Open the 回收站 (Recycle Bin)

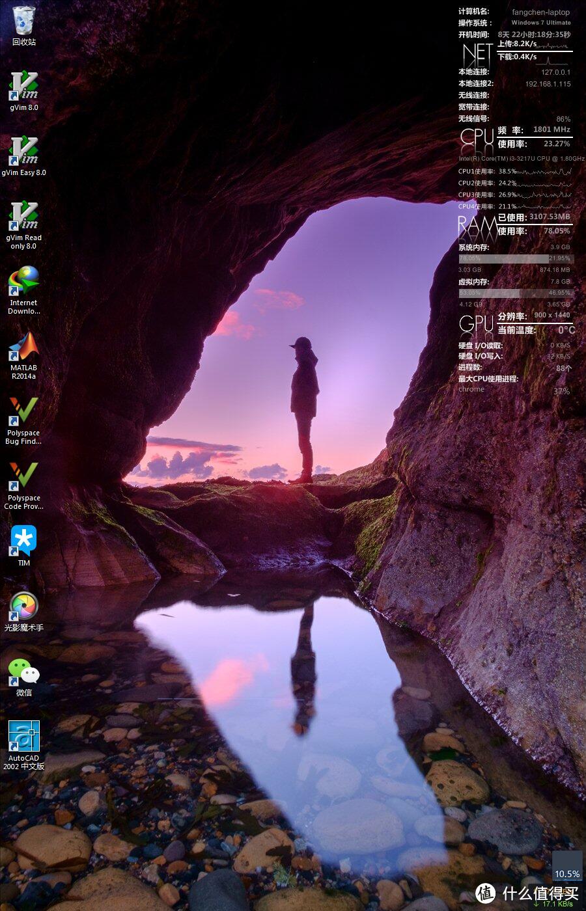pyautogui.click(x=24, y=20)
